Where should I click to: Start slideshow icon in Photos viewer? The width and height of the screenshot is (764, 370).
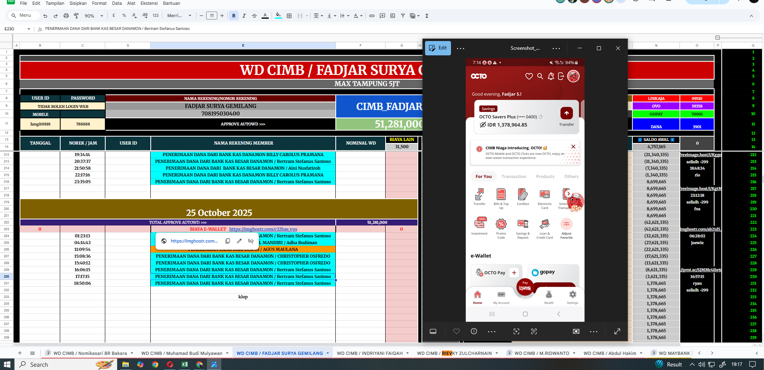click(x=576, y=331)
